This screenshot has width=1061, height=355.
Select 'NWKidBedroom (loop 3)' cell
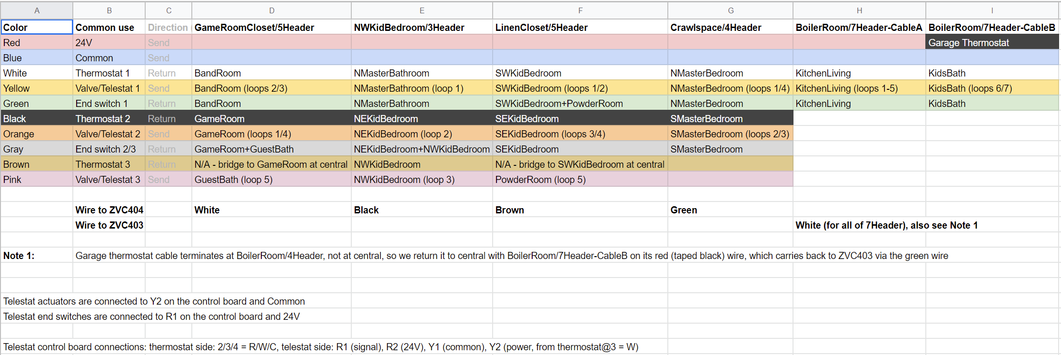point(422,179)
